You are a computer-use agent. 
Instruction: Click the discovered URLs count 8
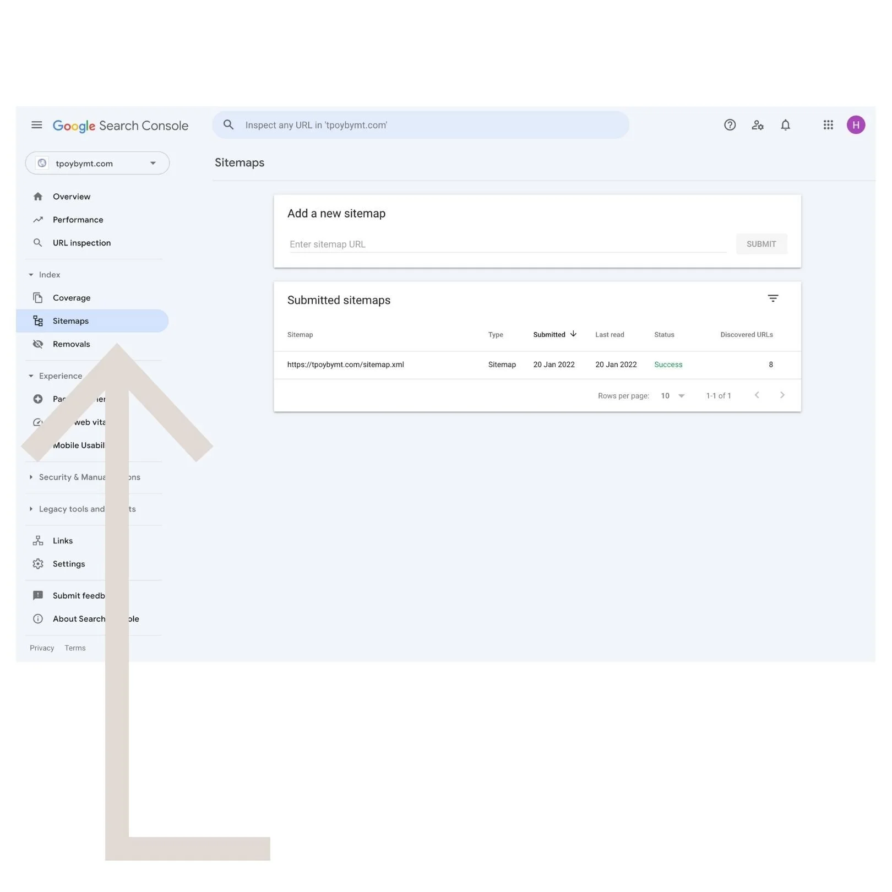pyautogui.click(x=771, y=365)
